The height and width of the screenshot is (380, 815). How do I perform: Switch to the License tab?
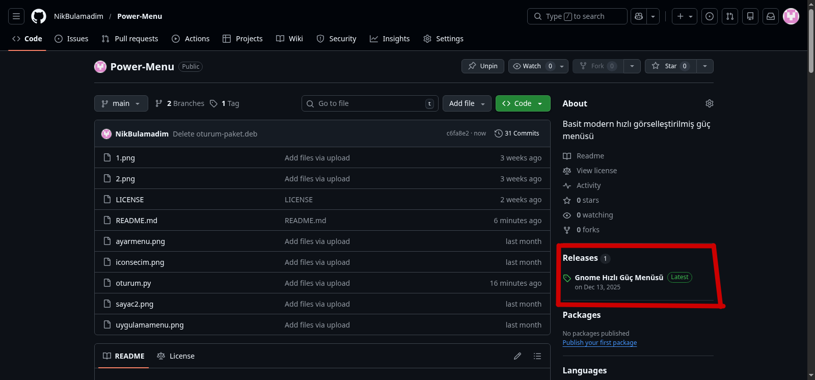tap(176, 356)
